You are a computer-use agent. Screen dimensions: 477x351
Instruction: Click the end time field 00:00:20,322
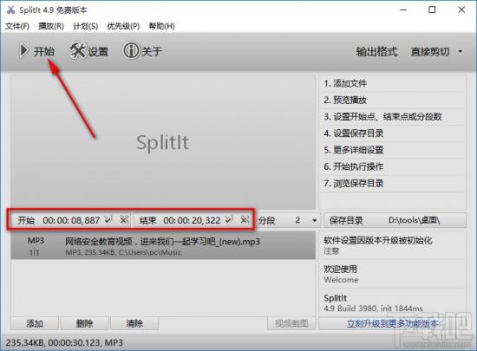pyautogui.click(x=192, y=220)
